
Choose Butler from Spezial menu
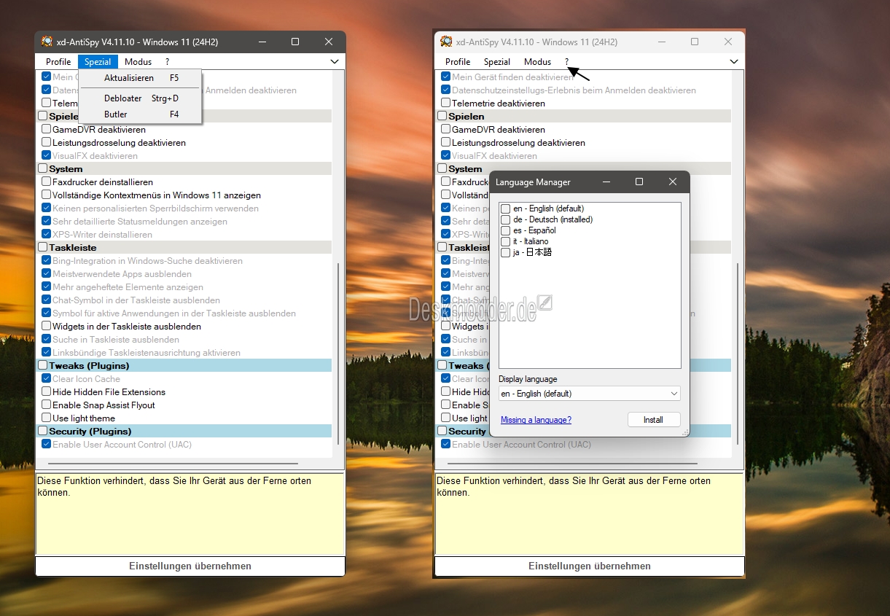140,114
